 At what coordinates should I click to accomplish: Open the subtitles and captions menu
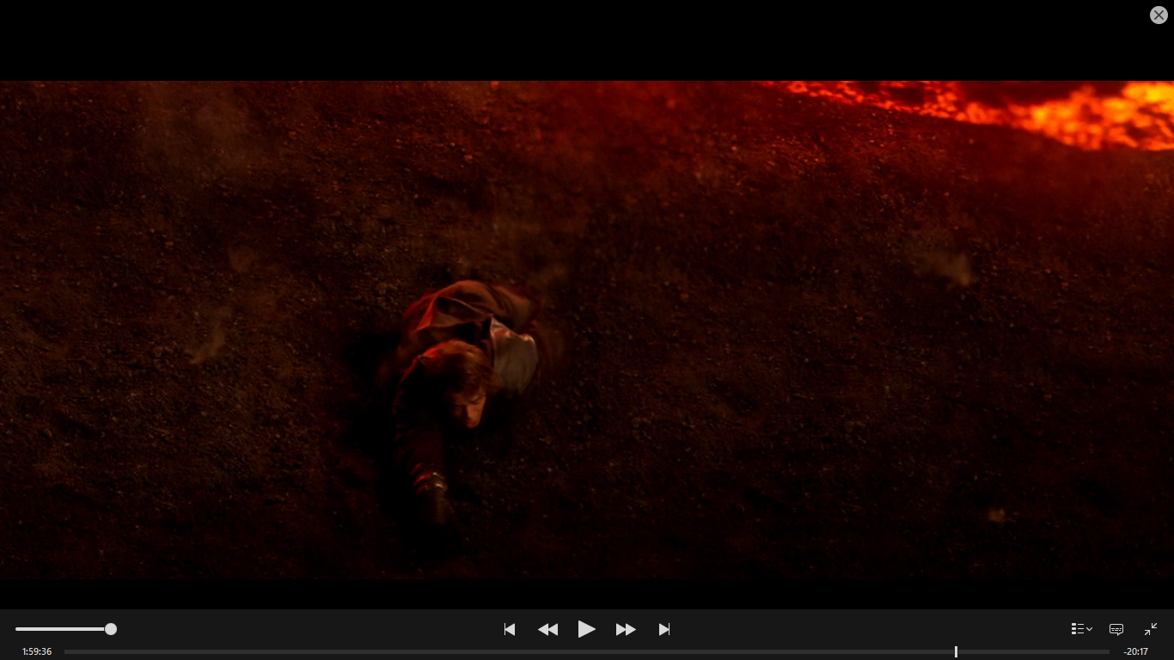(1116, 629)
